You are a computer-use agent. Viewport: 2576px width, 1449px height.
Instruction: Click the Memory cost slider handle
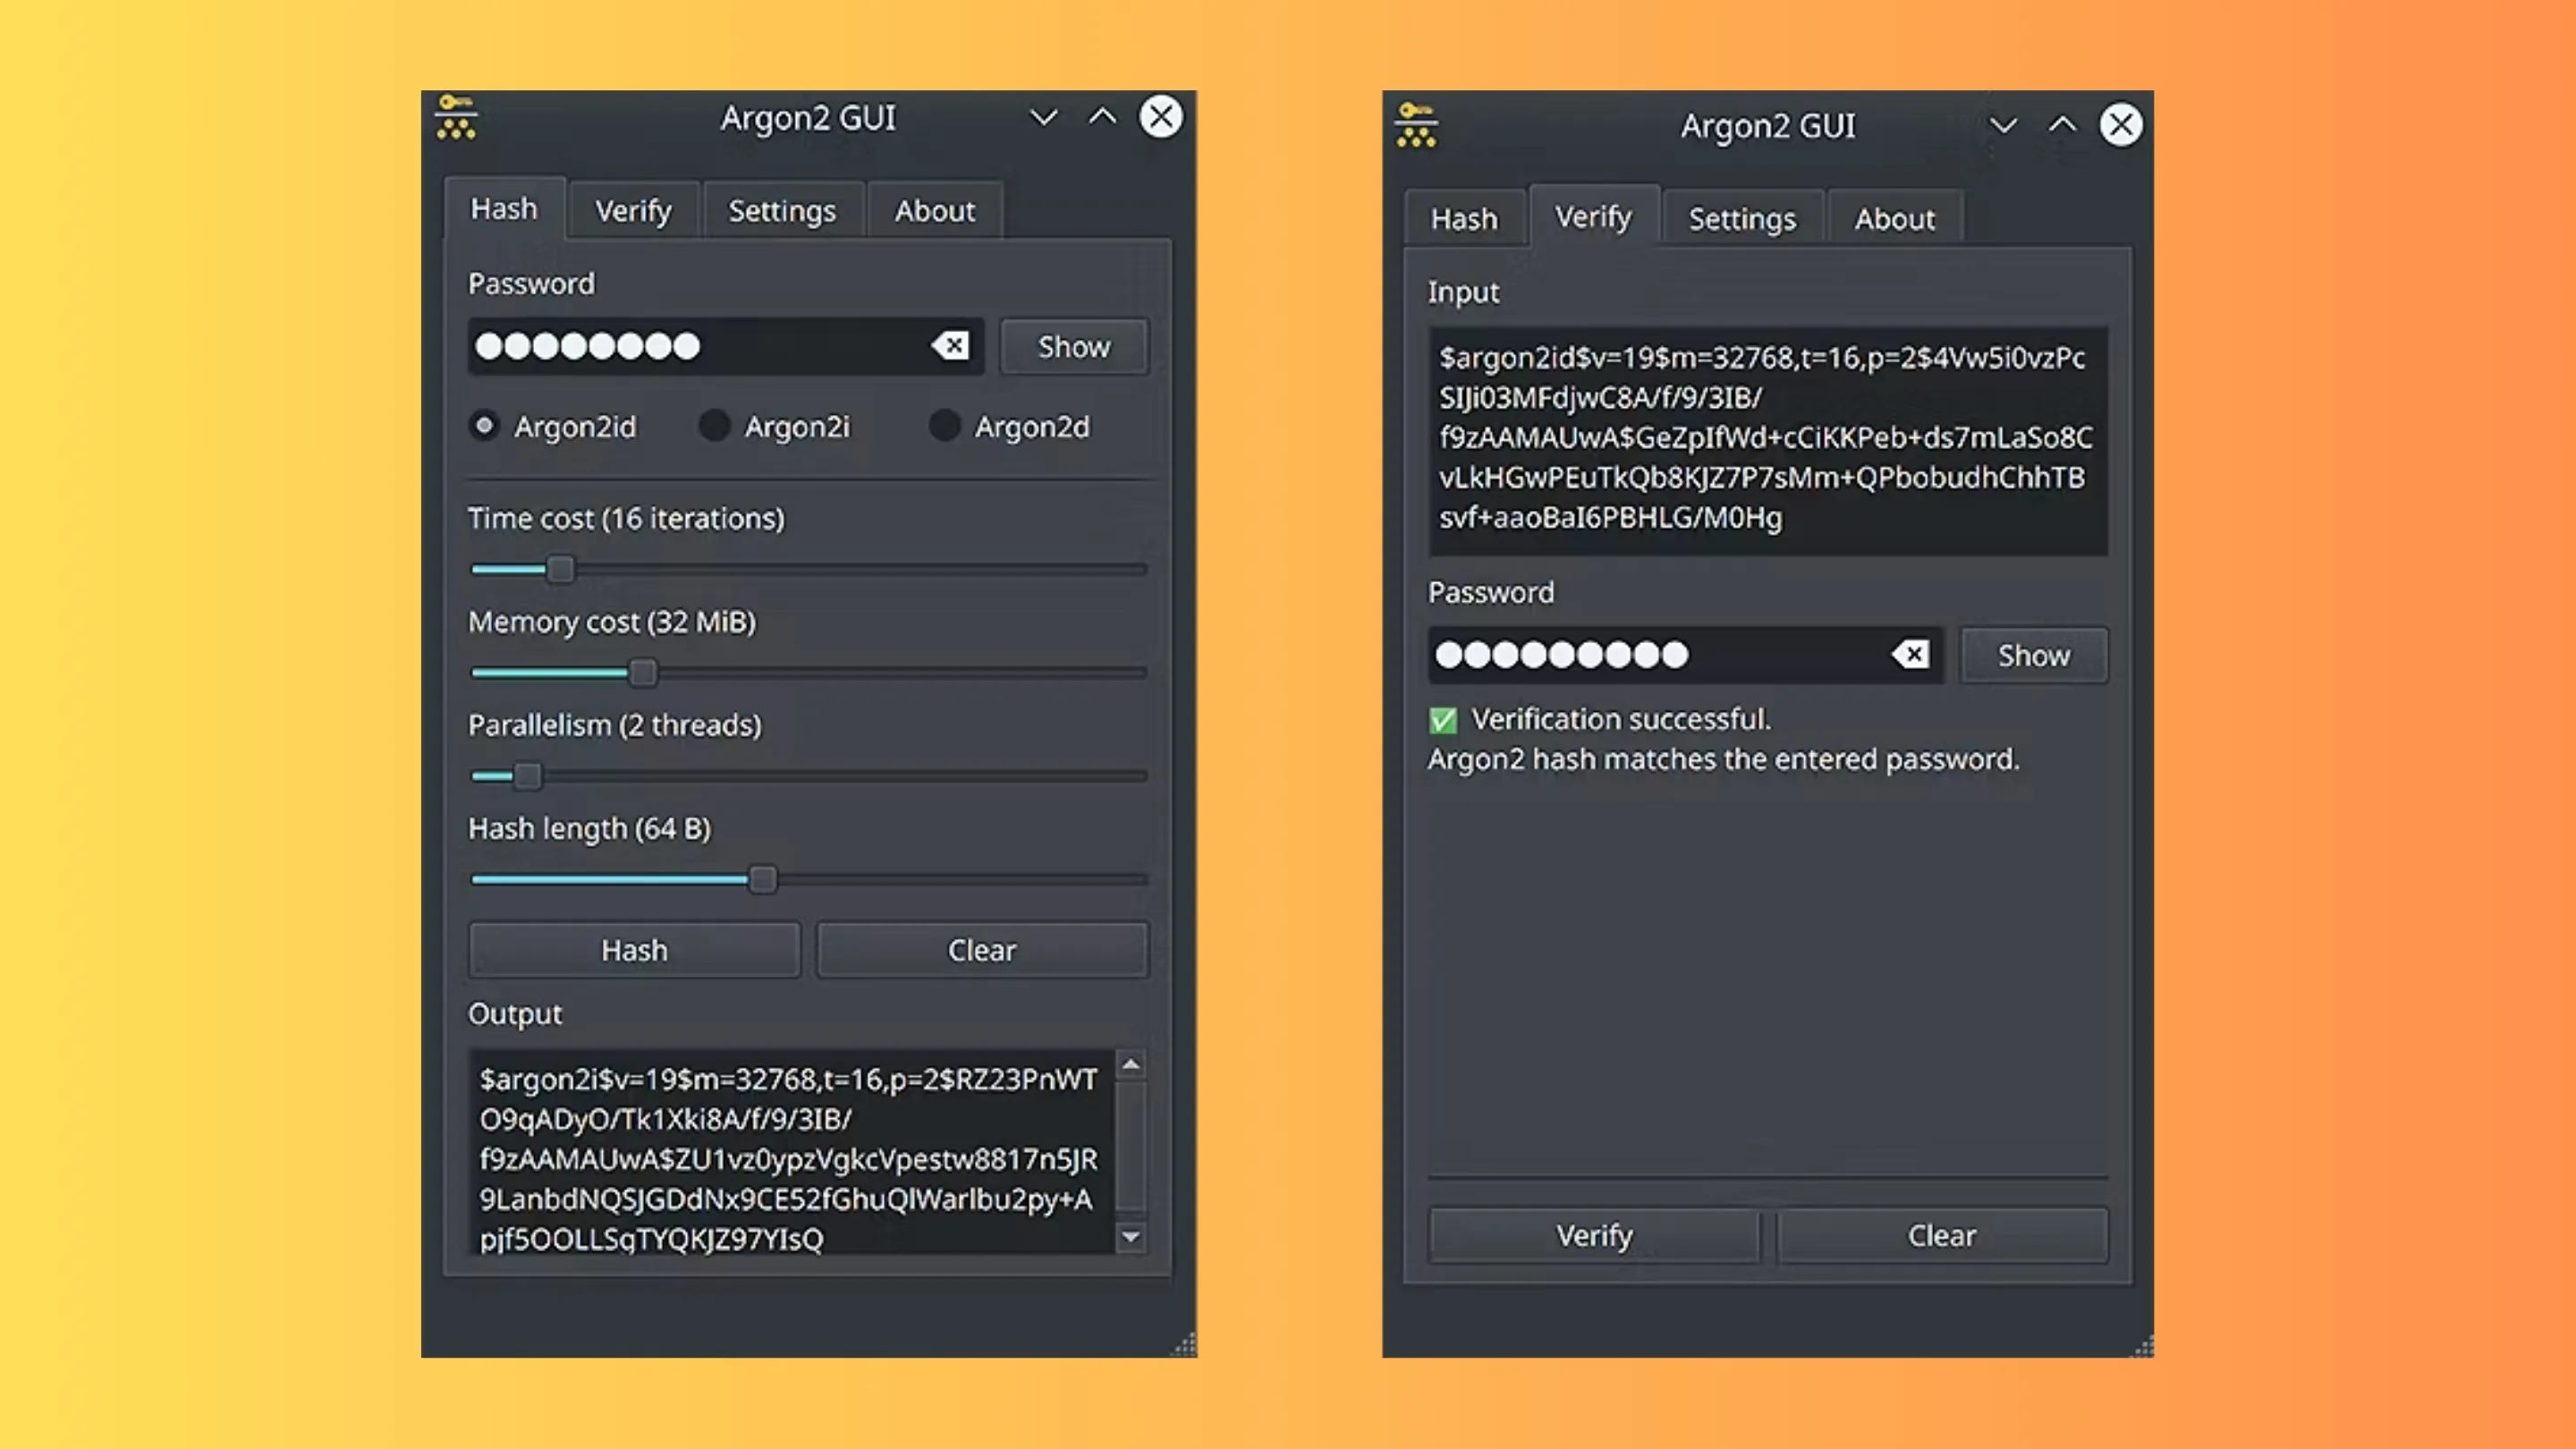(x=643, y=673)
